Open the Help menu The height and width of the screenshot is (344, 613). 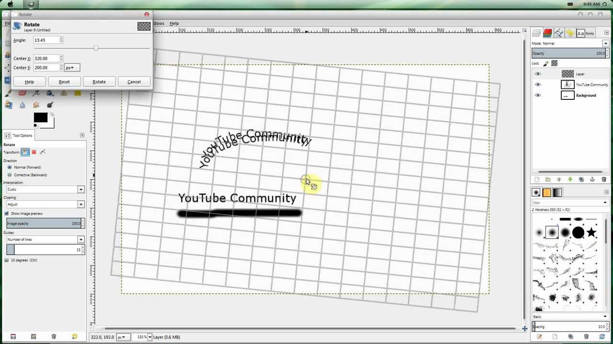pyautogui.click(x=174, y=23)
